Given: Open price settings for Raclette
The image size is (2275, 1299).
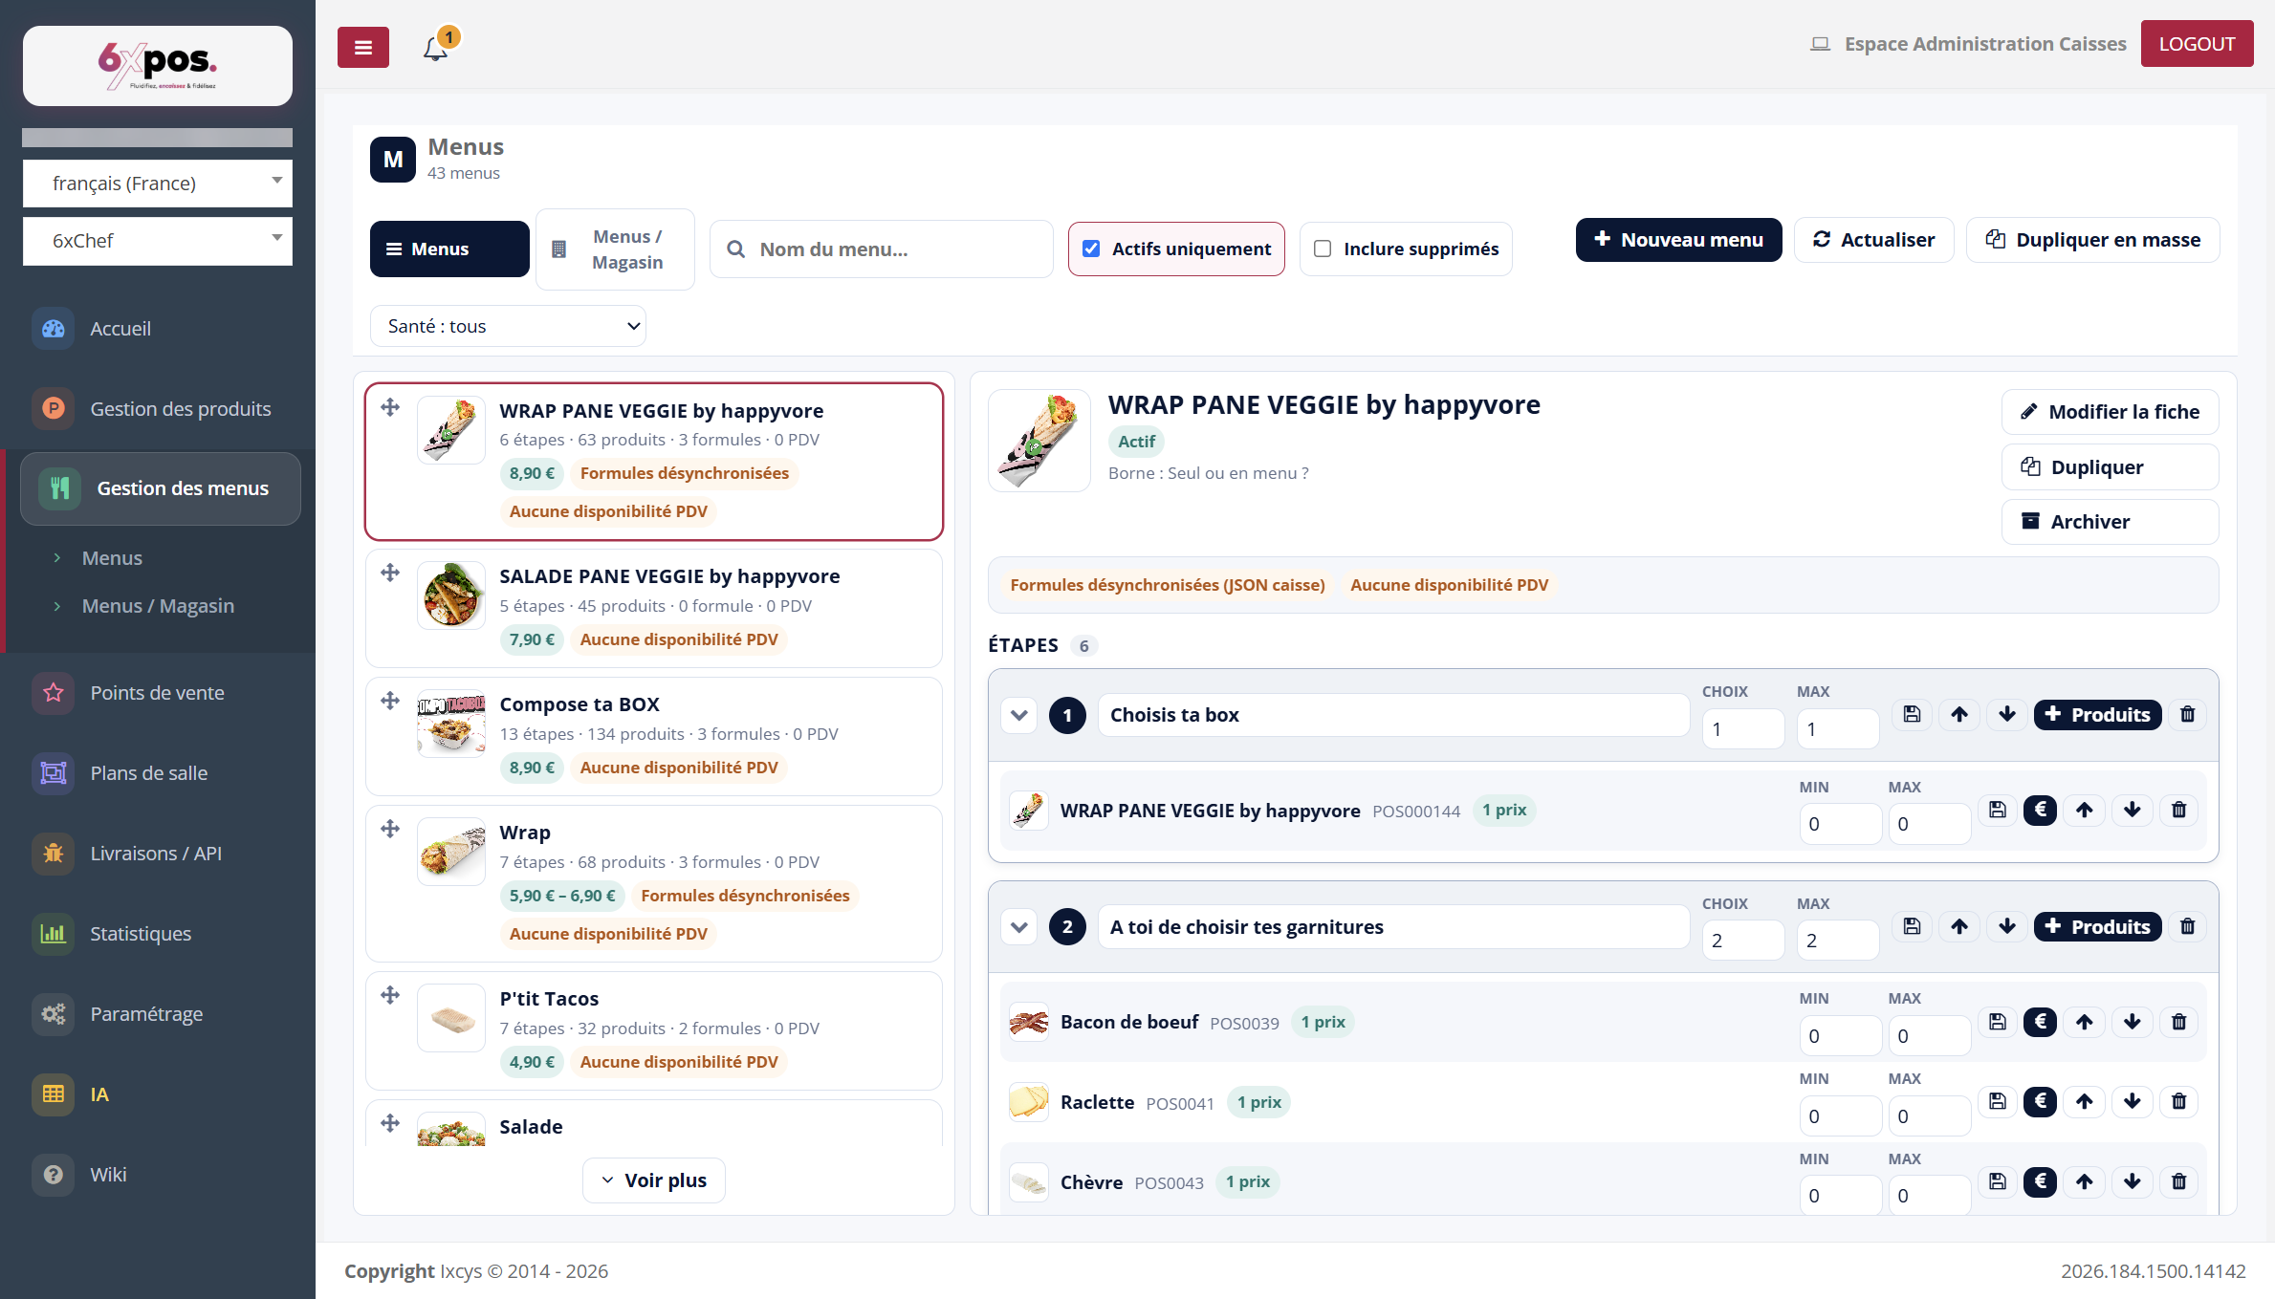Looking at the screenshot, I should [2040, 1101].
